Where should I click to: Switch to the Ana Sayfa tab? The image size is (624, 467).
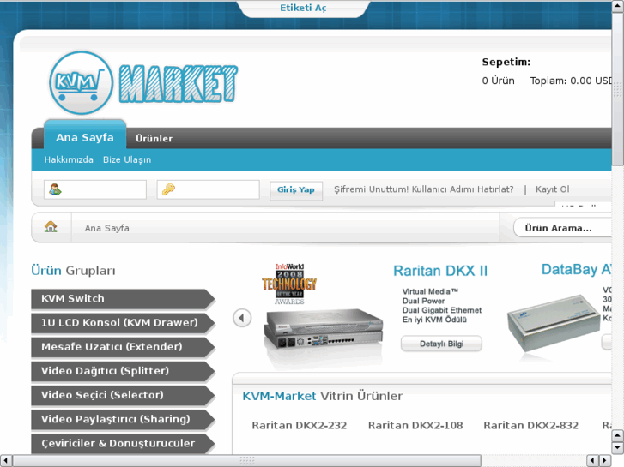(85, 137)
